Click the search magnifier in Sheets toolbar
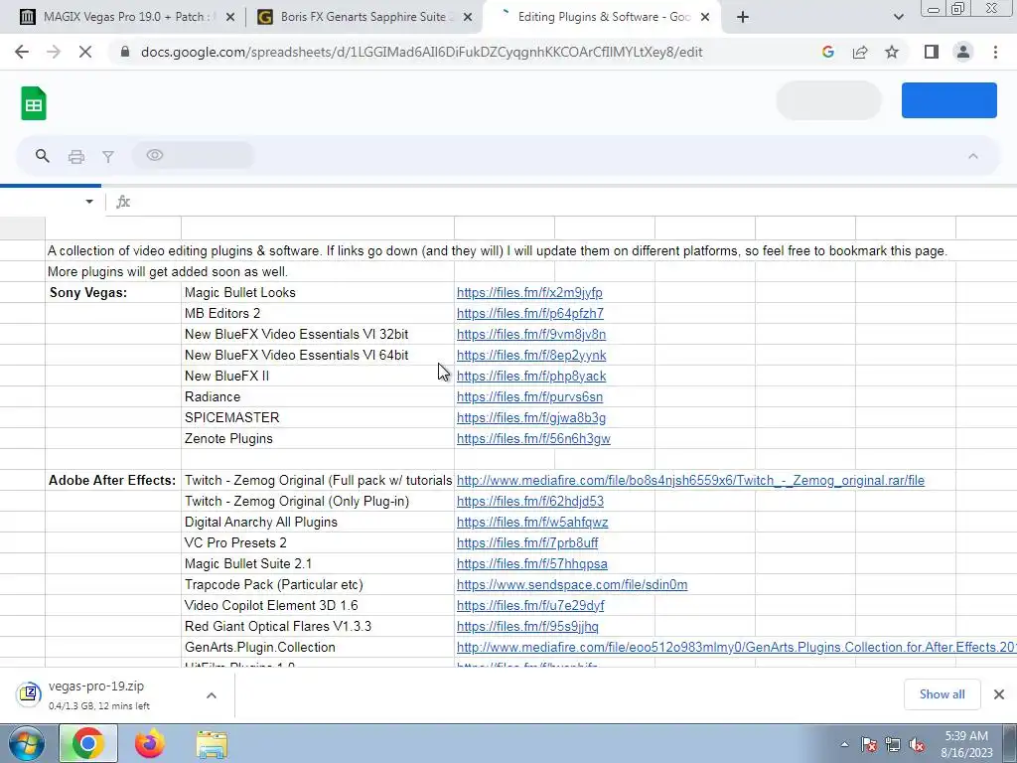 coord(42,156)
